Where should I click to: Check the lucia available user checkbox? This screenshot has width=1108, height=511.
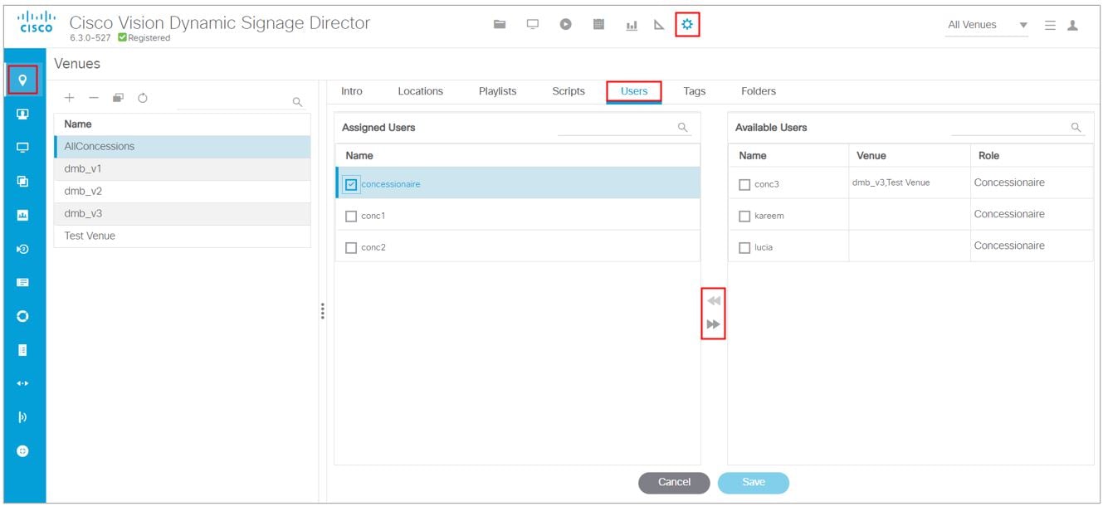[x=744, y=247]
